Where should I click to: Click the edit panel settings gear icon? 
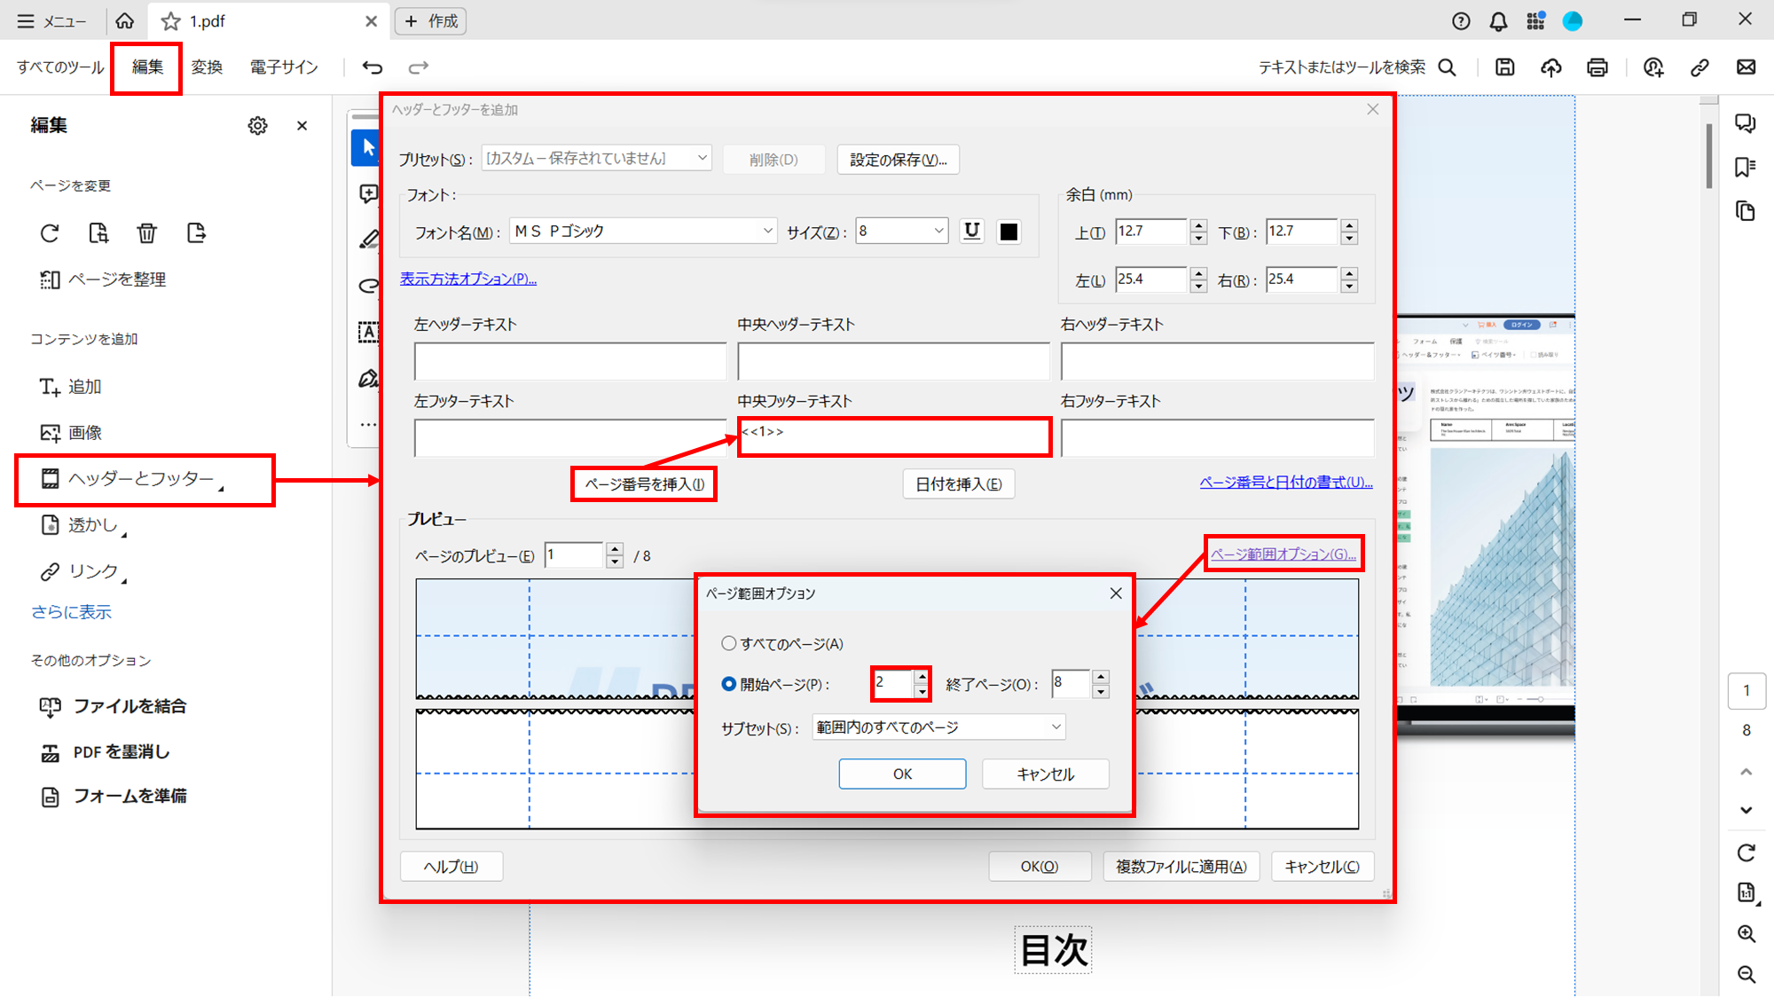click(257, 126)
